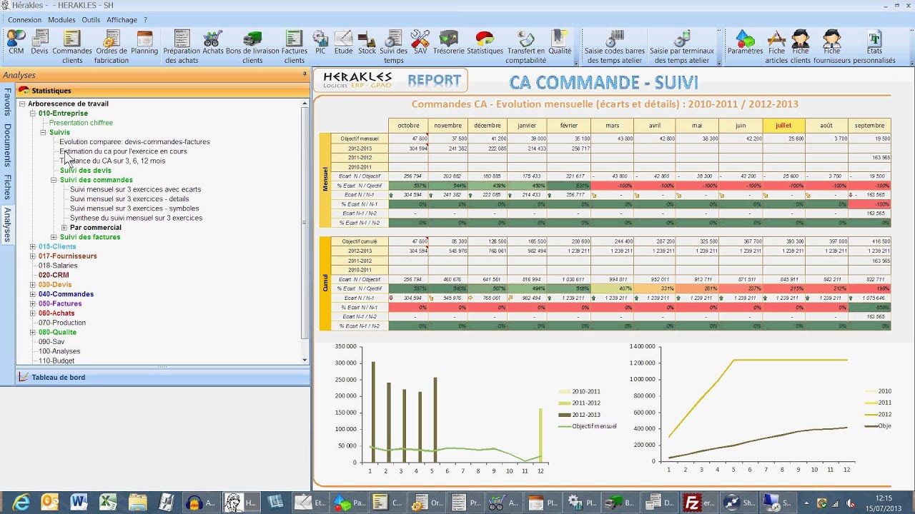The height and width of the screenshot is (514, 915).
Task: Open Suivi des temps icon
Action: point(393,47)
